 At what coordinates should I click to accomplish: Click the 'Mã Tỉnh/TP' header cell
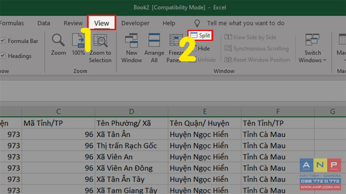58,123
